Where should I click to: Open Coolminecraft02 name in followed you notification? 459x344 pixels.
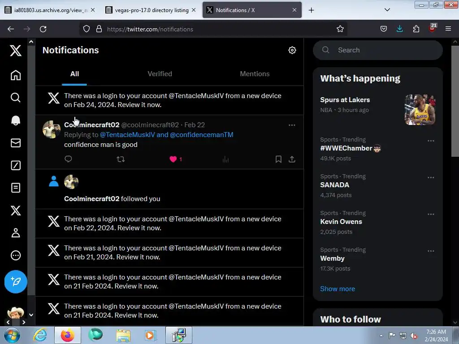coord(91,199)
